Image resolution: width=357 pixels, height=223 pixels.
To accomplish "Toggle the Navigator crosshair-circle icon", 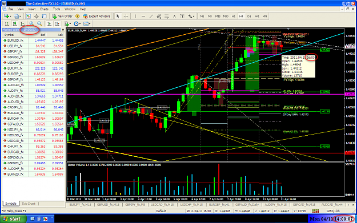I will [36, 16].
